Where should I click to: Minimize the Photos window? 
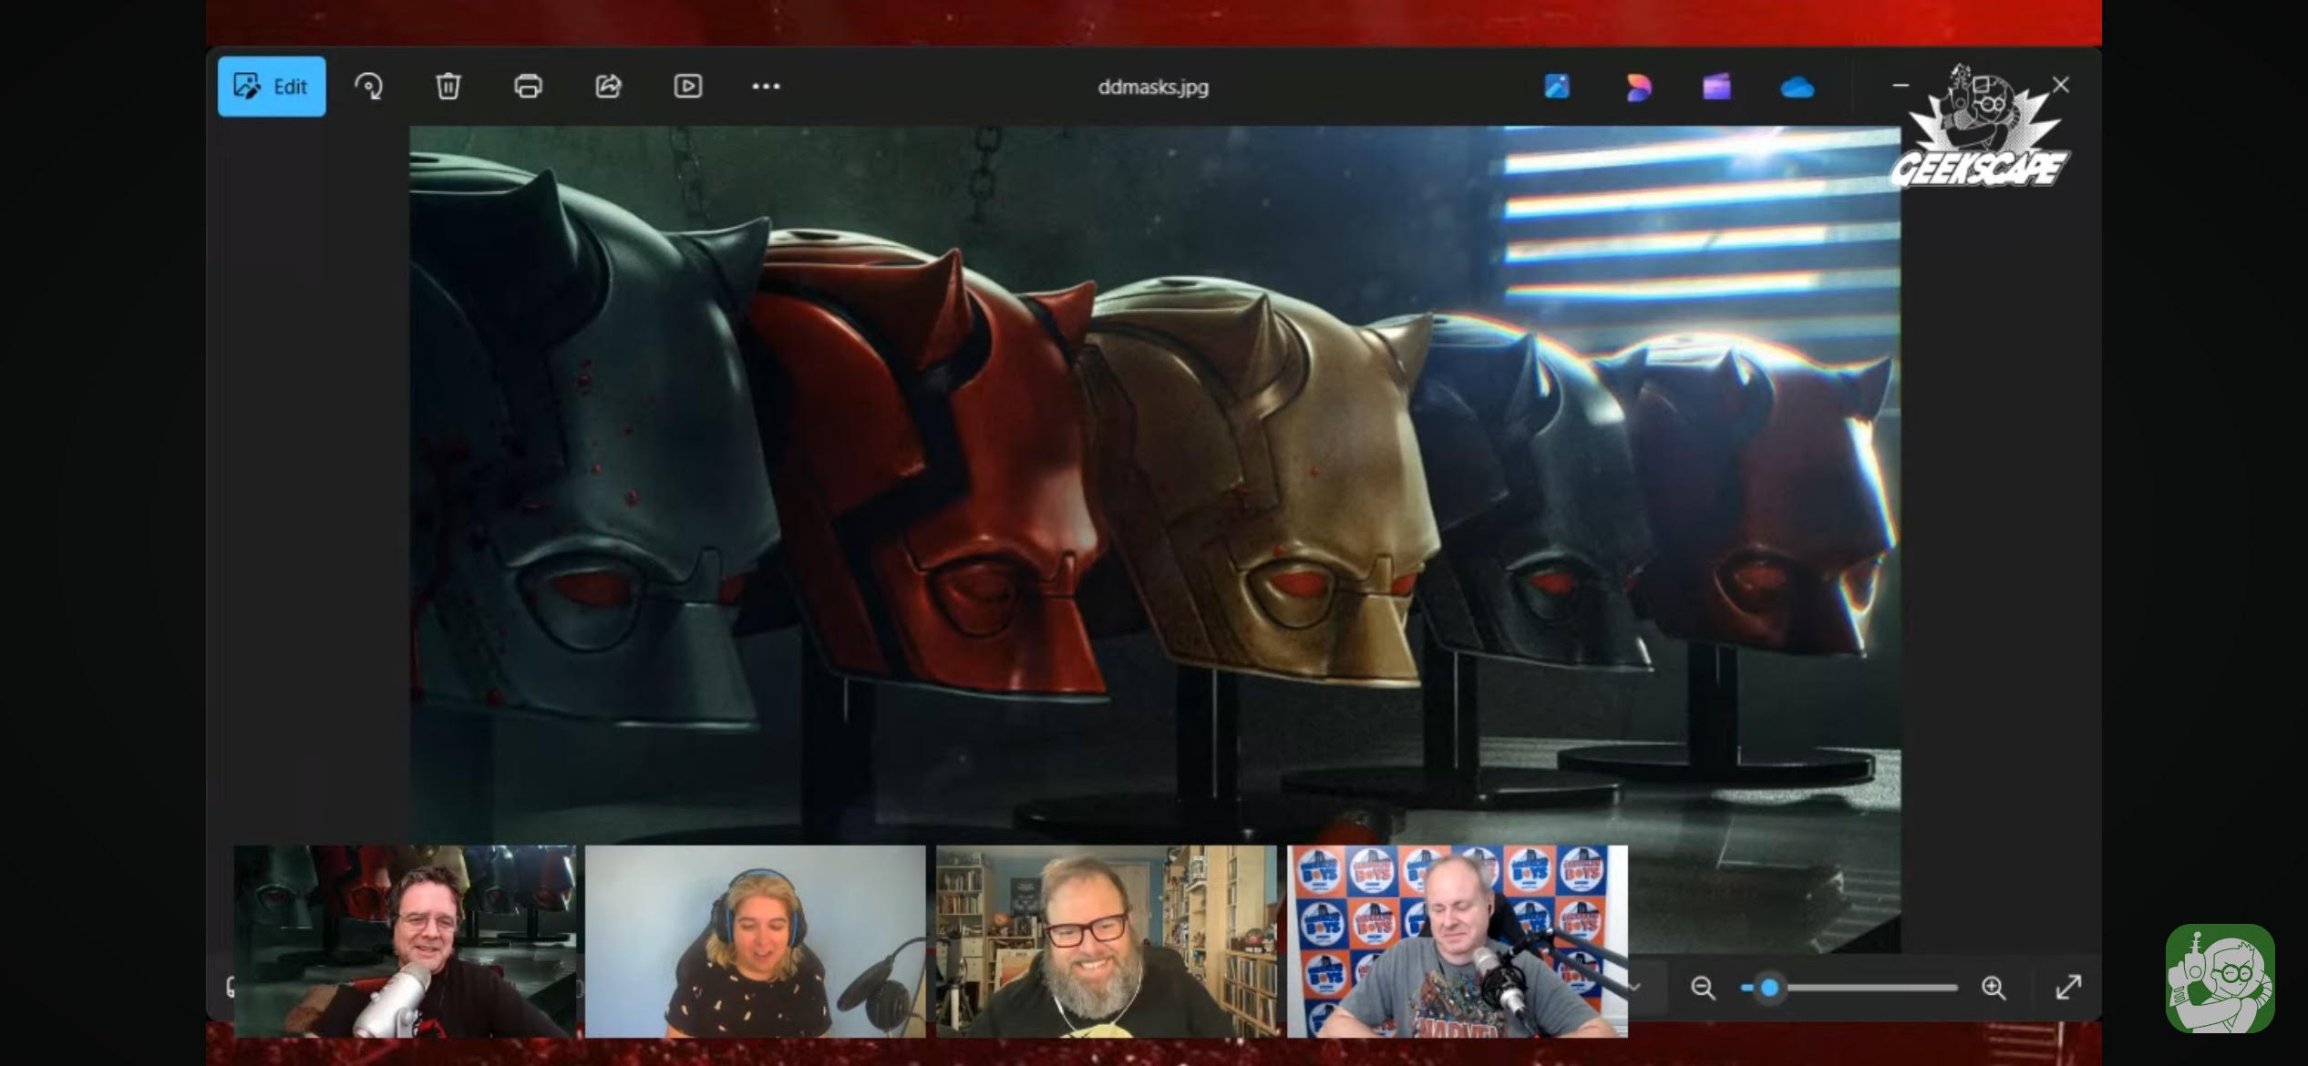pyautogui.click(x=1901, y=85)
